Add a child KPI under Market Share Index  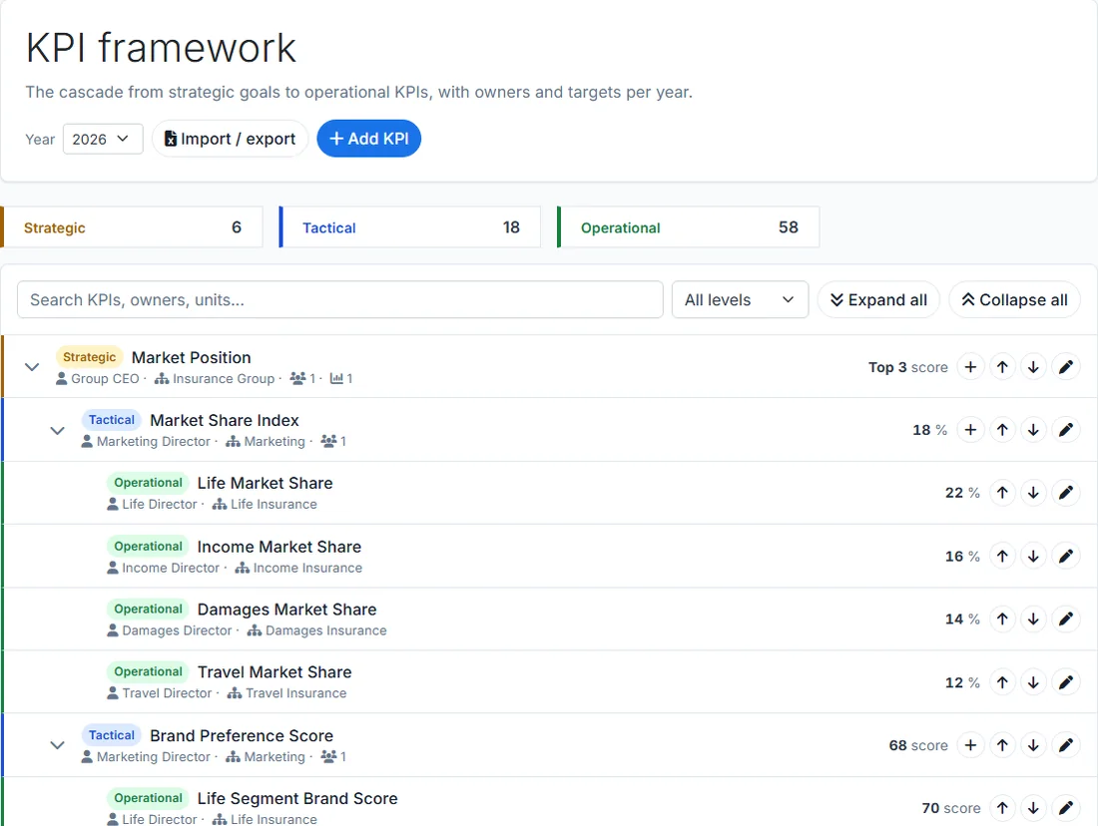970,430
